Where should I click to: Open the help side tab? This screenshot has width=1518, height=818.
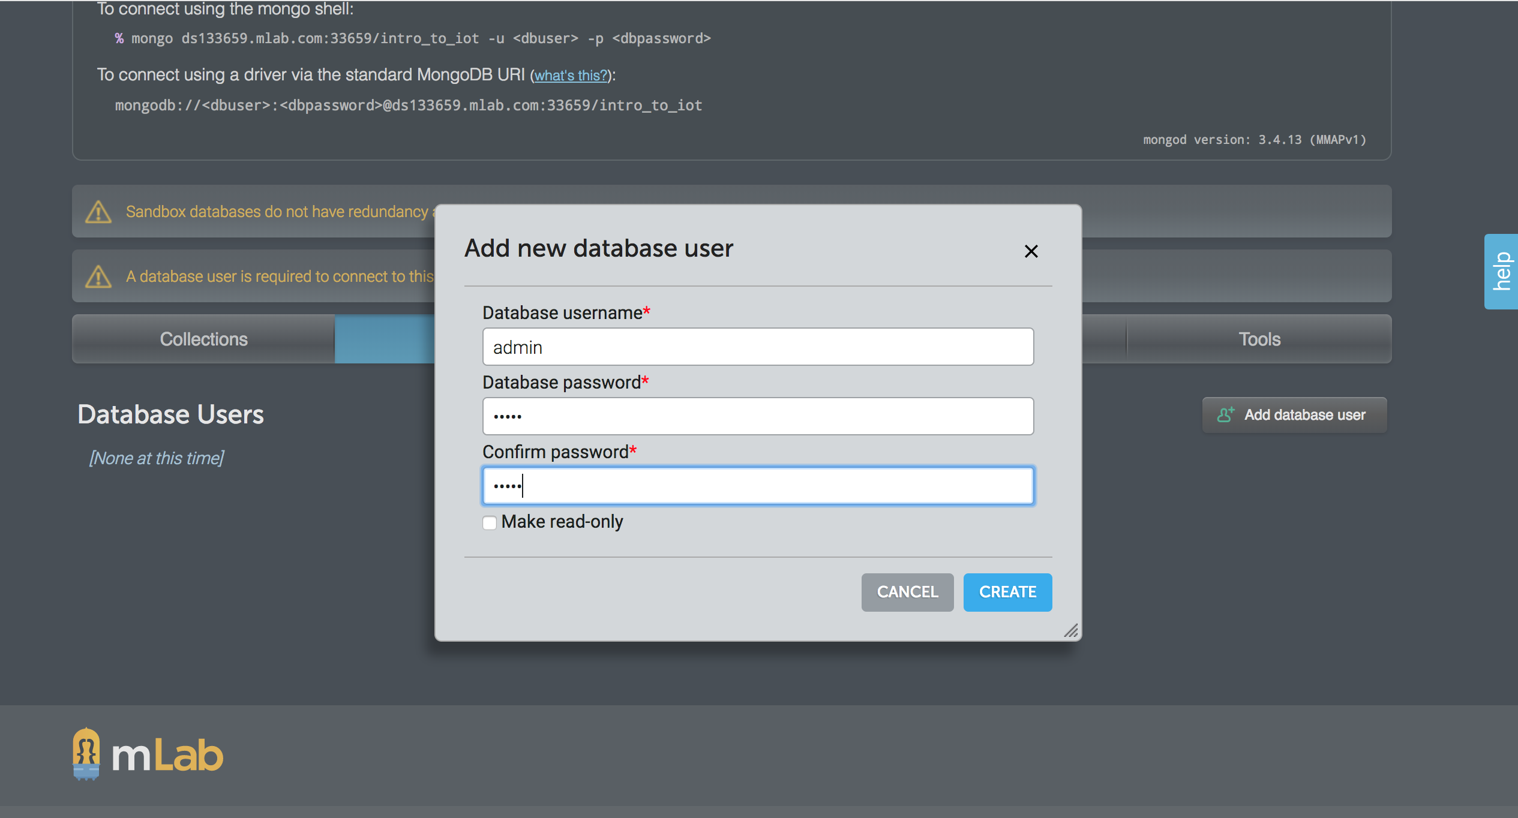pos(1501,271)
